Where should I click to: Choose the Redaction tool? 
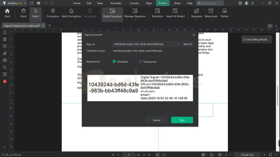pos(157,13)
